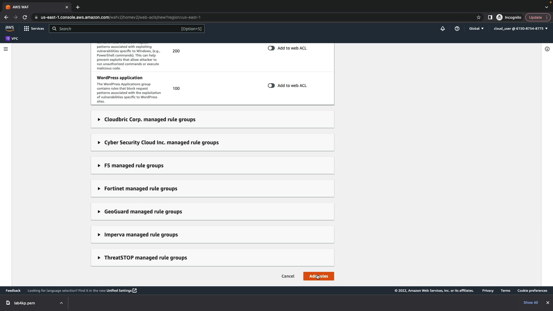This screenshot has width=553, height=311.
Task: Open the notifications bell
Action: [443, 29]
